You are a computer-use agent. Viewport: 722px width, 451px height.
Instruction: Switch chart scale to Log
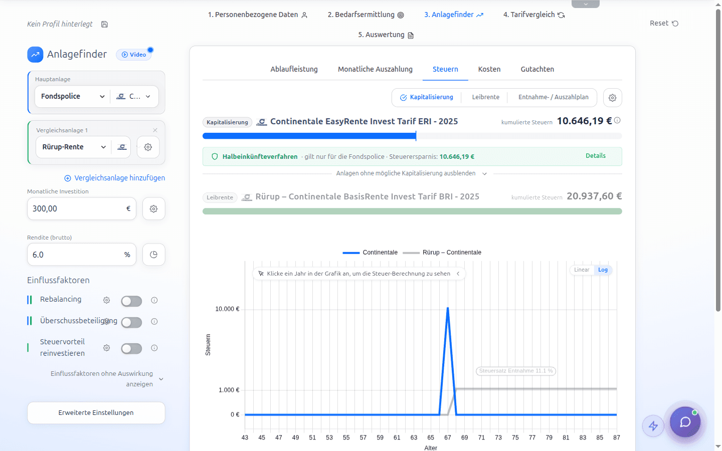pos(603,270)
